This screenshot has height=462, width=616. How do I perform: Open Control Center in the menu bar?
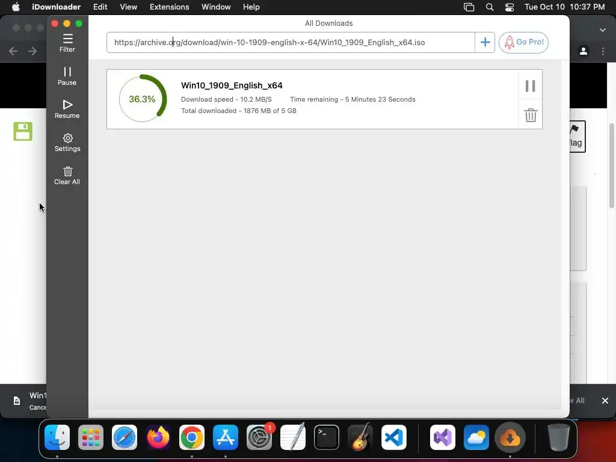tap(510, 7)
